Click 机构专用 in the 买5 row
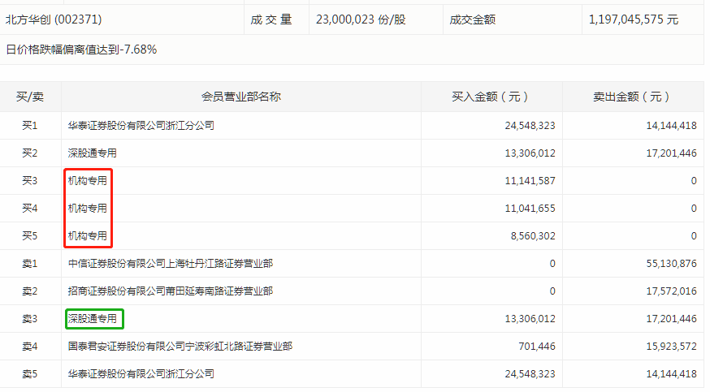This screenshot has height=392, width=710. click(88, 236)
